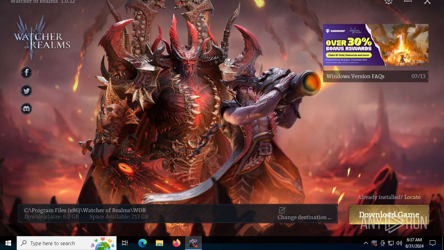The height and width of the screenshot is (250, 444).
Task: Click the search highlights globe icon
Action: 103,243
